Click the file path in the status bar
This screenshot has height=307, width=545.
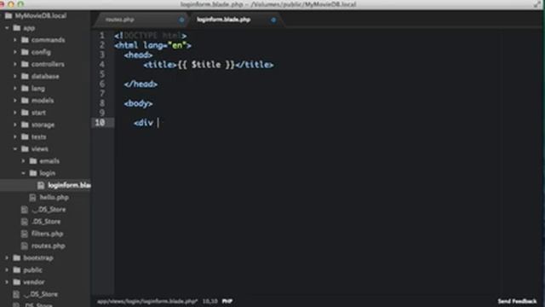pos(147,301)
